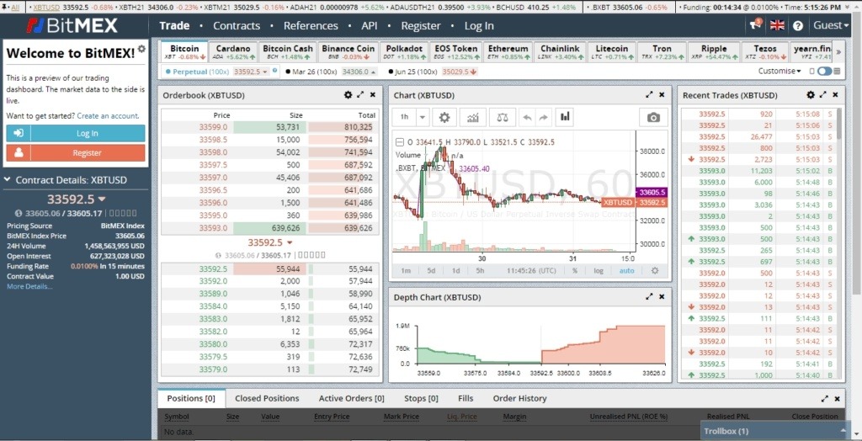Screen dimensions: 862x441
Task: Collapse Contract Details: XBTUSD section
Action: click(8, 180)
